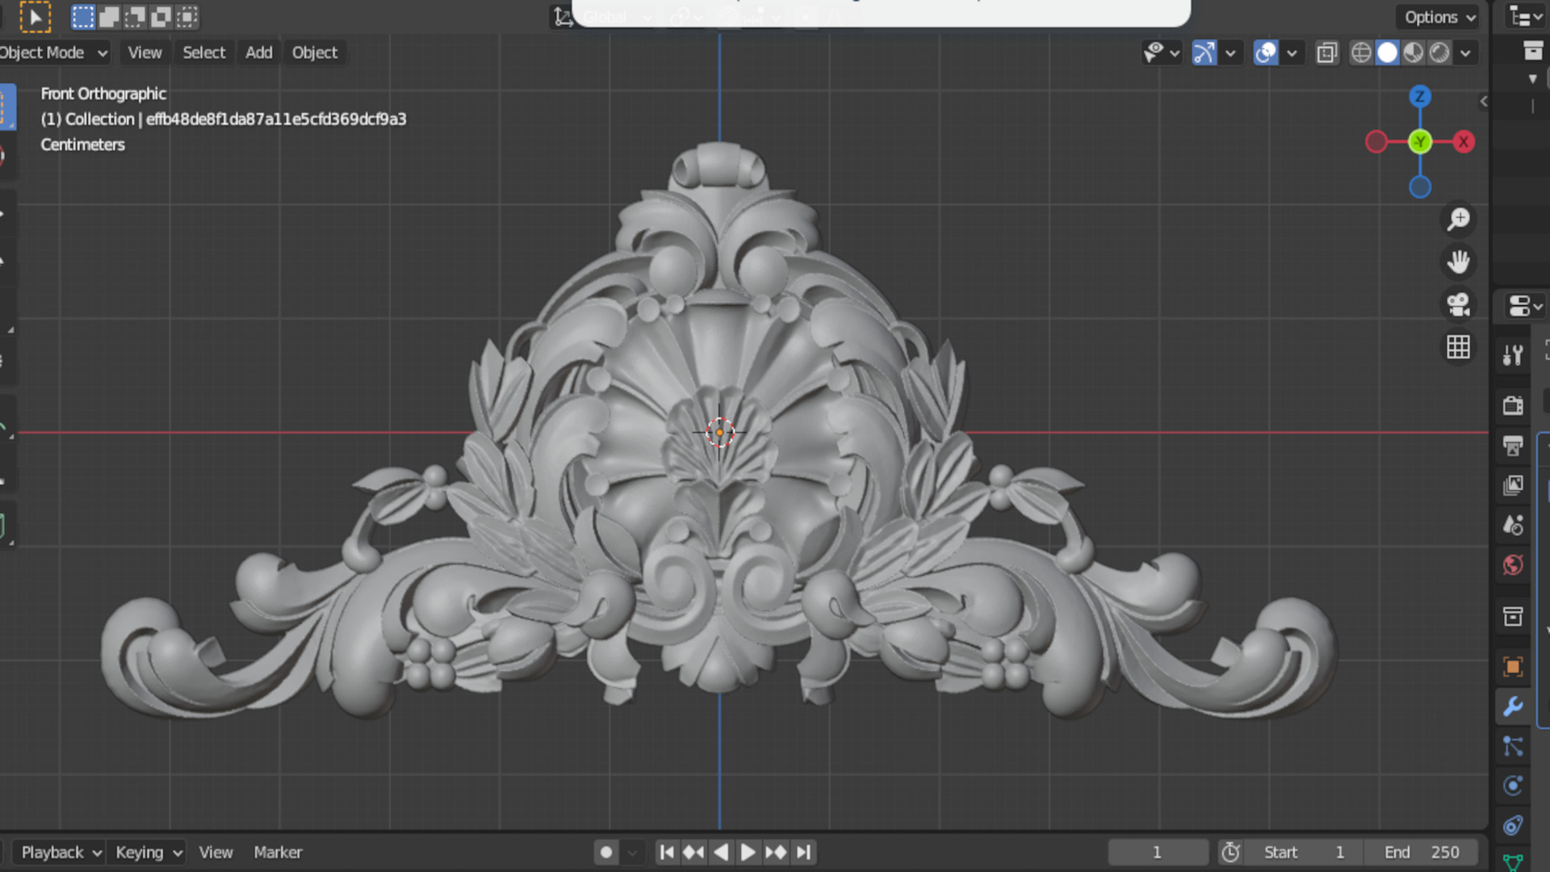The height and width of the screenshot is (872, 1550).
Task: Open the Object Mode dropdown
Action: point(54,52)
